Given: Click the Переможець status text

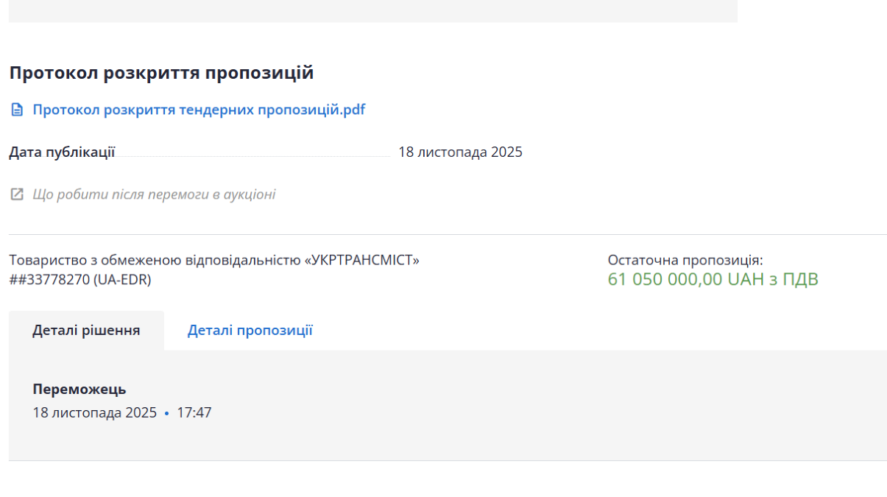Looking at the screenshot, I should [x=79, y=390].
